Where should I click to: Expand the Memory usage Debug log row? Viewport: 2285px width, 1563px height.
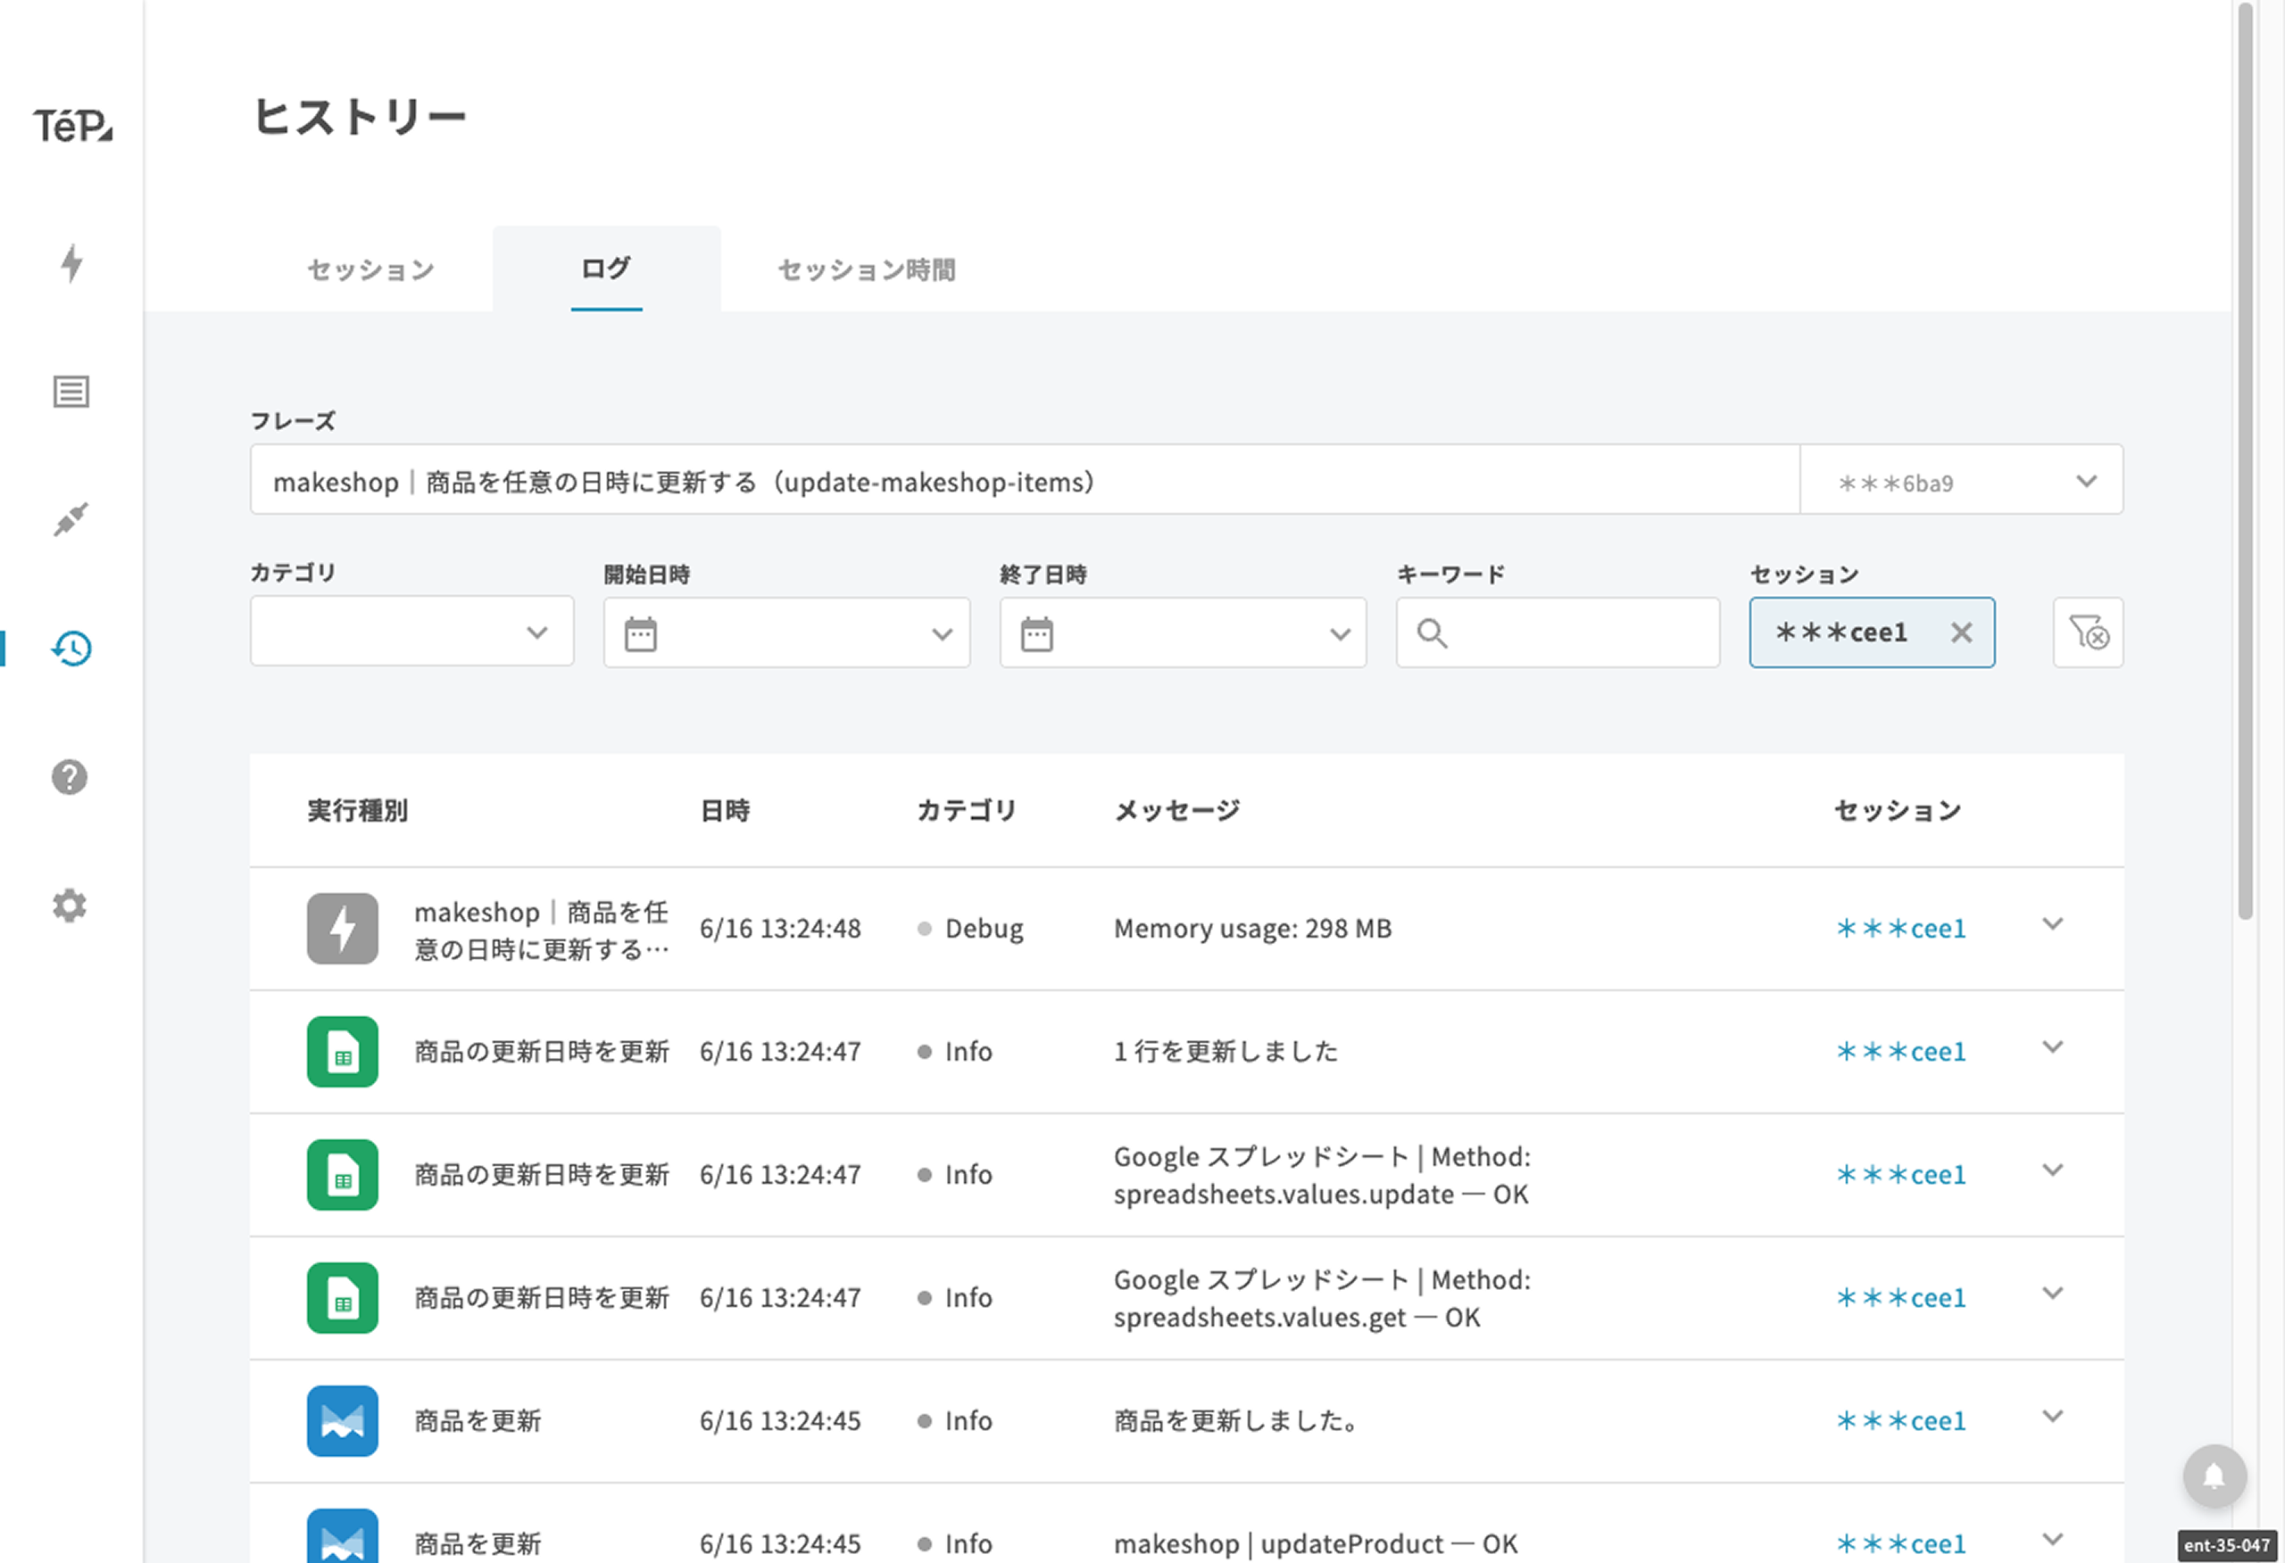tap(2052, 924)
